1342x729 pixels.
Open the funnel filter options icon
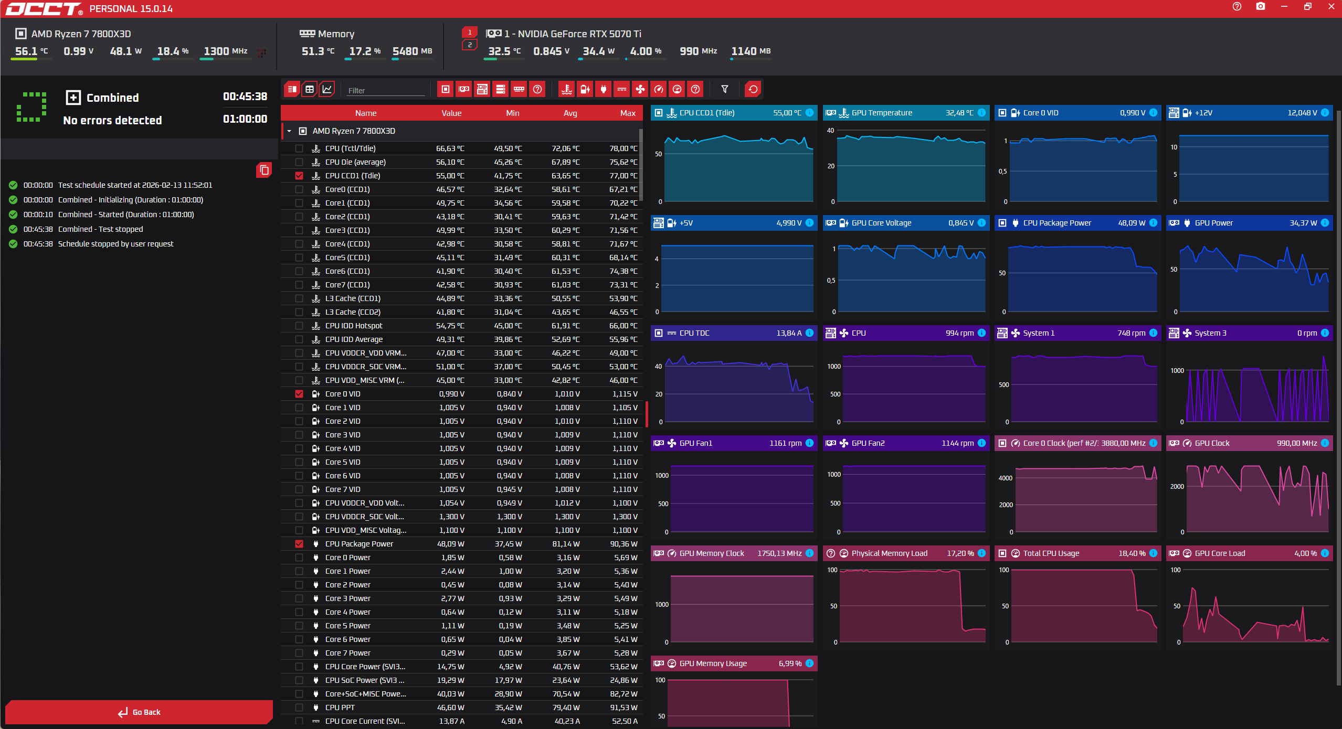[x=724, y=89]
